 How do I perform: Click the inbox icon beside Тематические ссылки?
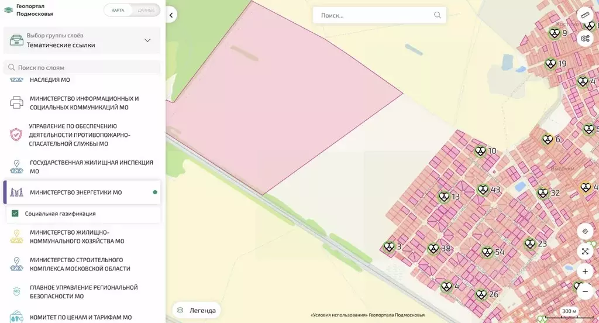[x=16, y=40]
